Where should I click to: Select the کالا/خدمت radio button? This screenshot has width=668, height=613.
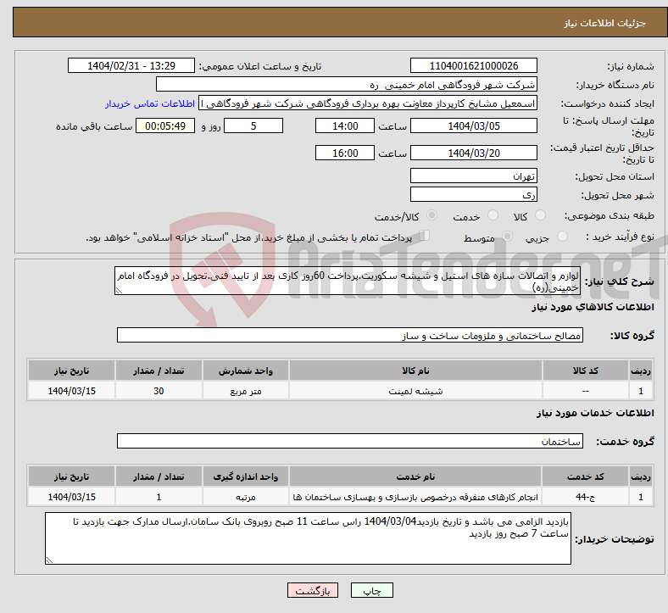[x=431, y=215]
